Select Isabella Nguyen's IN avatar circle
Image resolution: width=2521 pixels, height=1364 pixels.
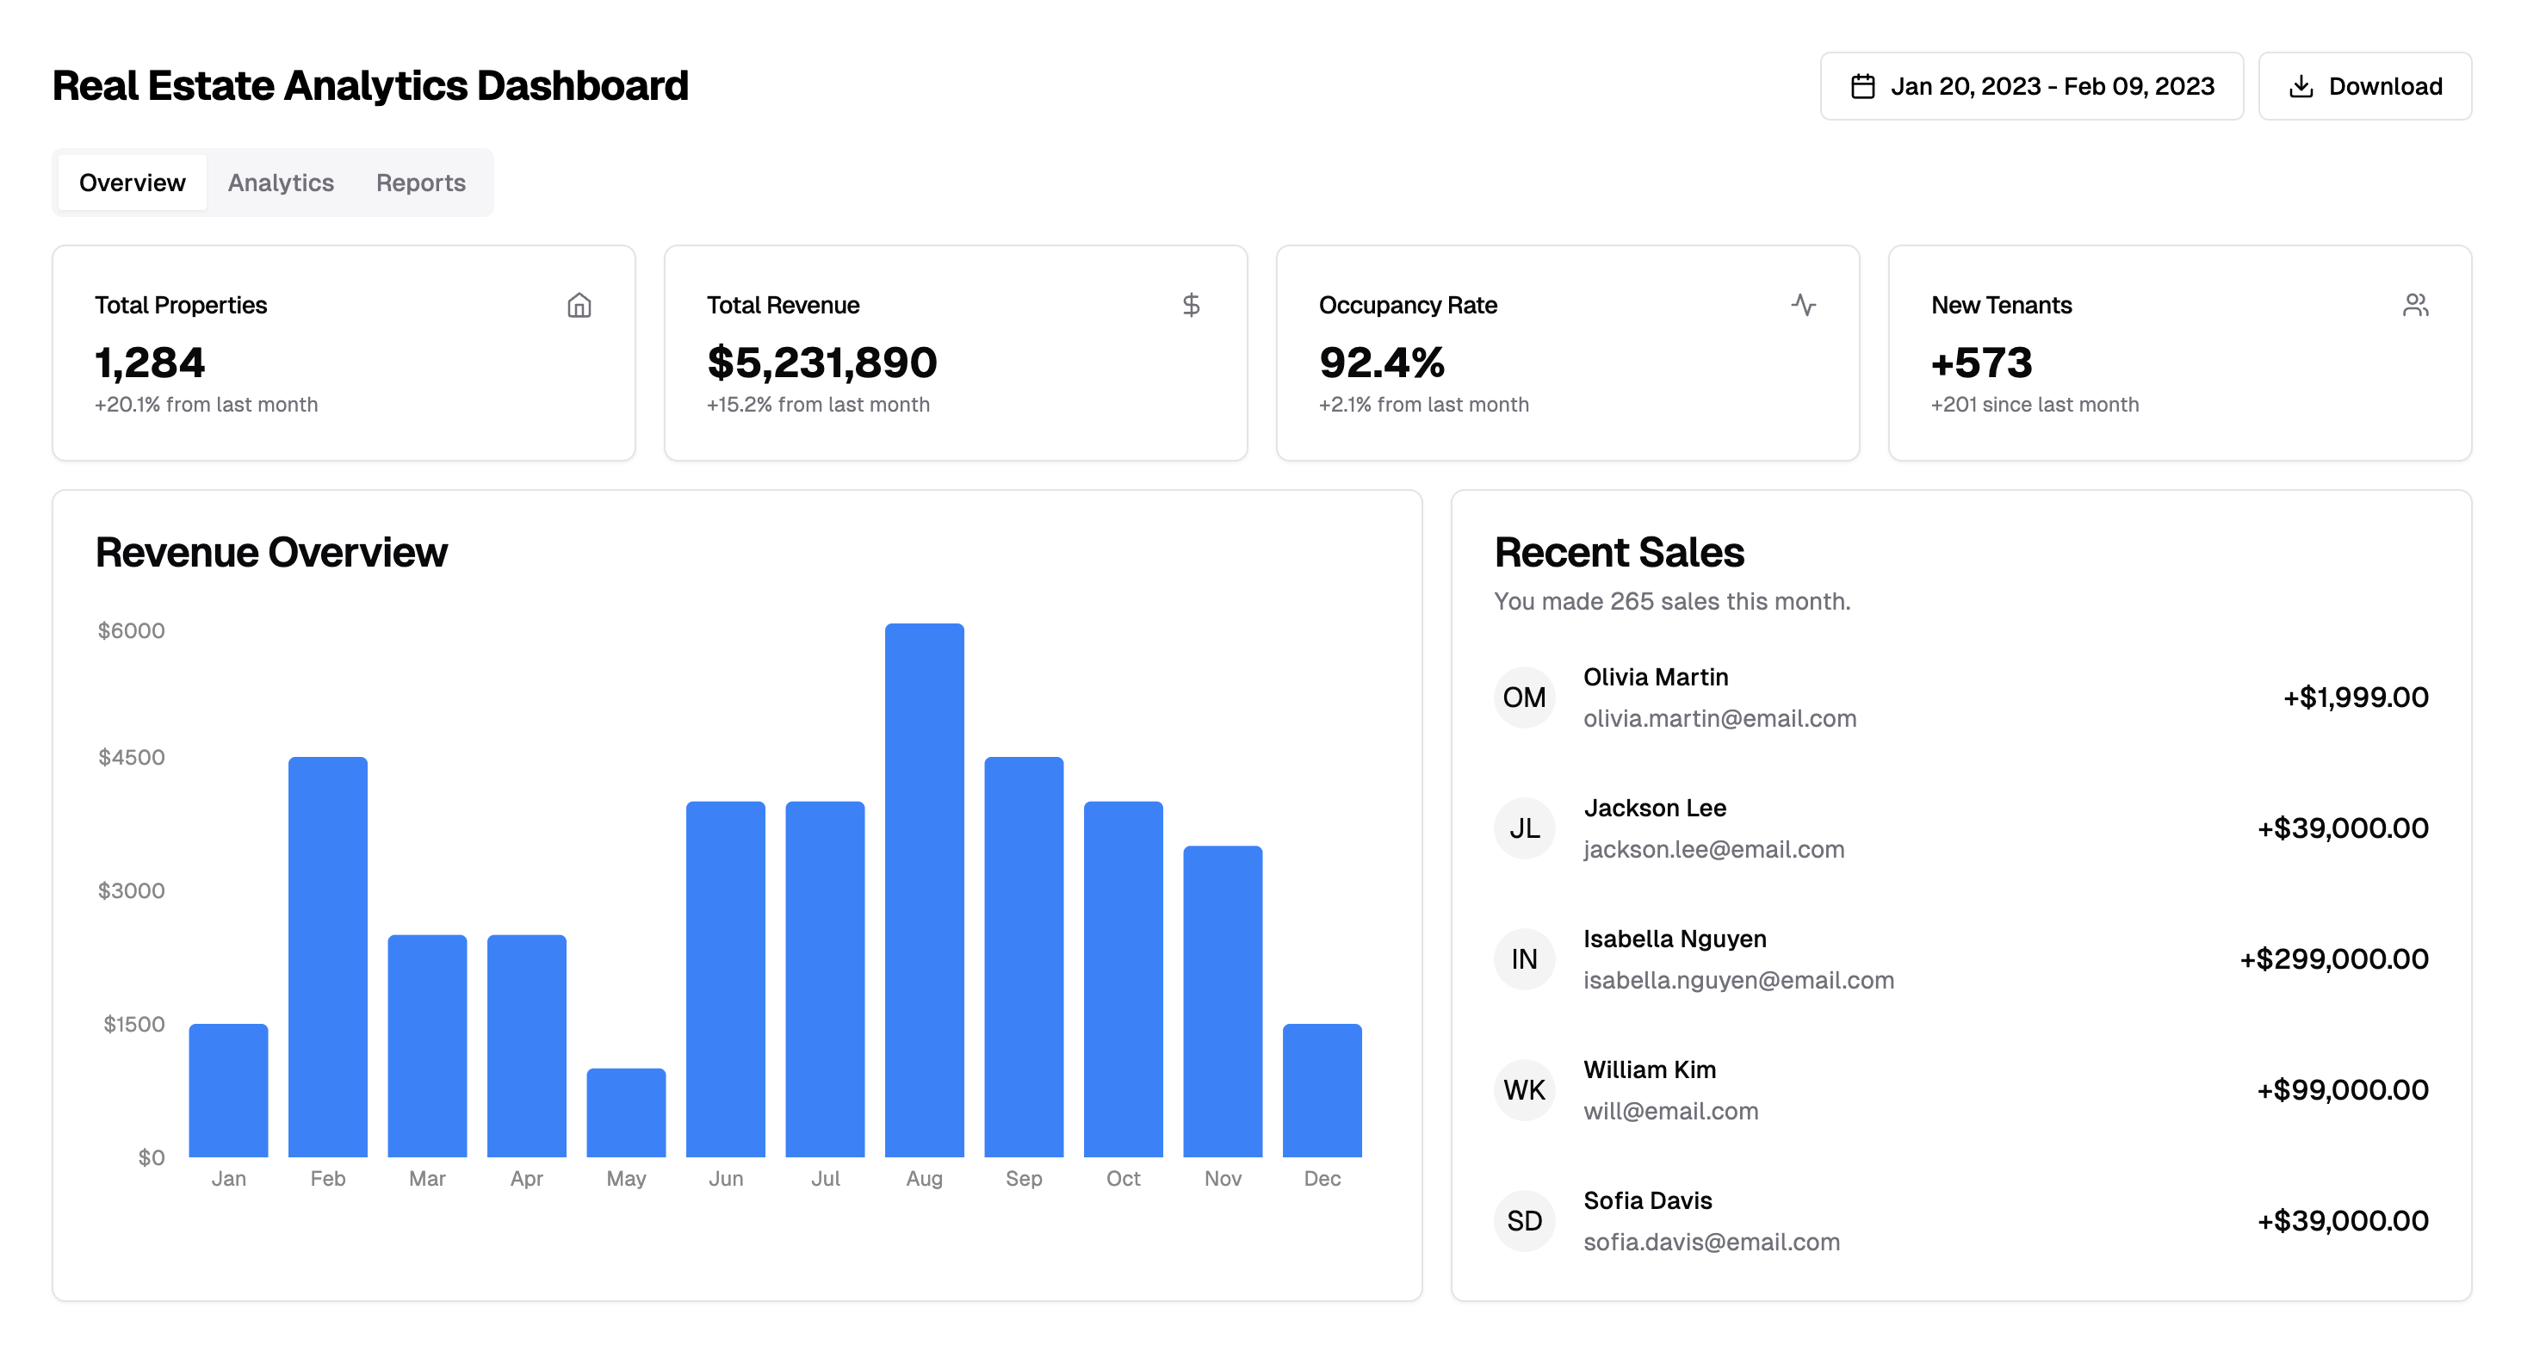tap(1523, 959)
